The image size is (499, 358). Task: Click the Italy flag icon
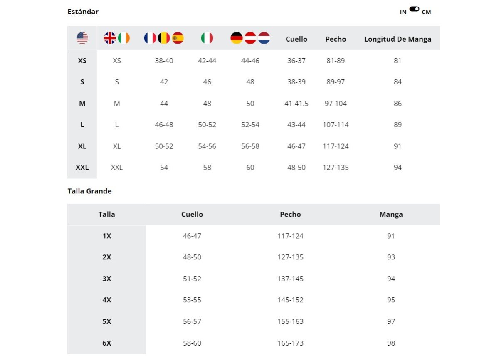coord(207,38)
